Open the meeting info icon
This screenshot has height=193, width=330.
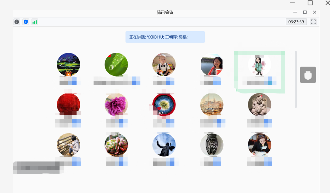click(x=17, y=22)
